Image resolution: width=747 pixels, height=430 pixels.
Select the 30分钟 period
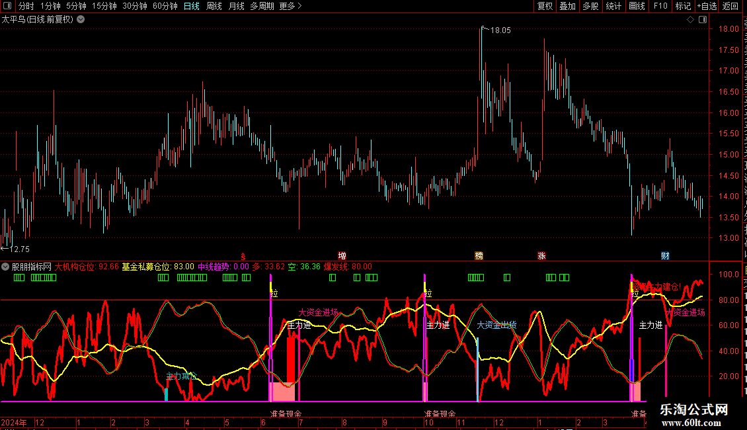pyautogui.click(x=135, y=6)
